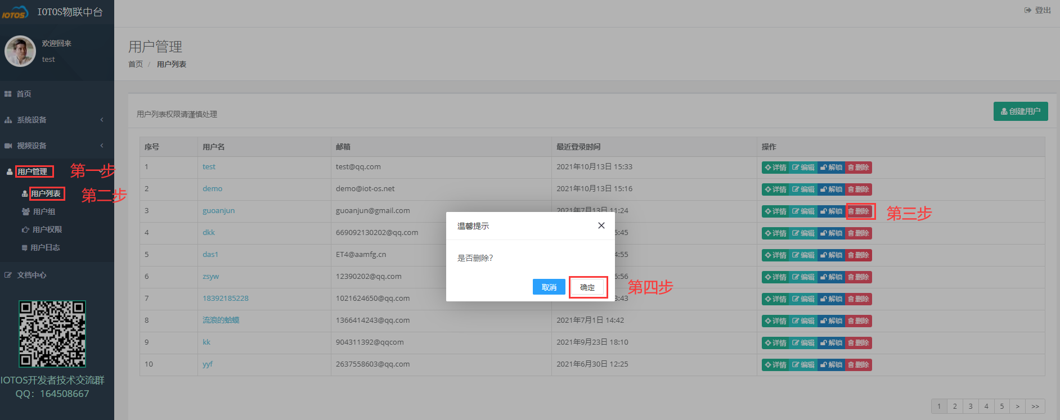This screenshot has height=420, width=1060.
Task: Click 首页 breadcrumb link
Action: click(x=136, y=64)
